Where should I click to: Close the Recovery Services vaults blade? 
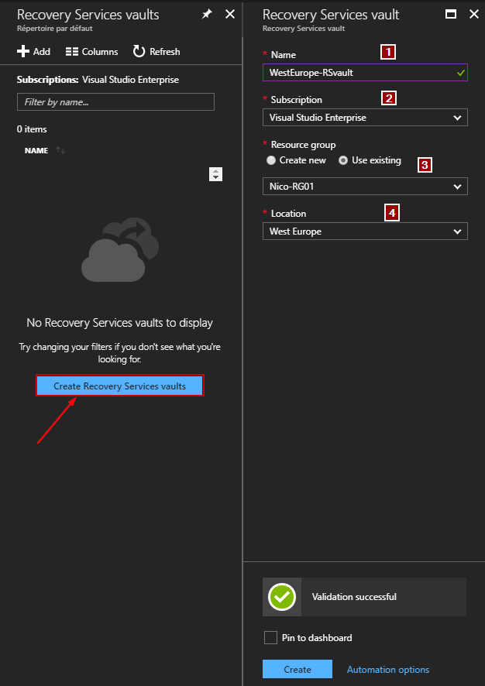[x=230, y=15]
